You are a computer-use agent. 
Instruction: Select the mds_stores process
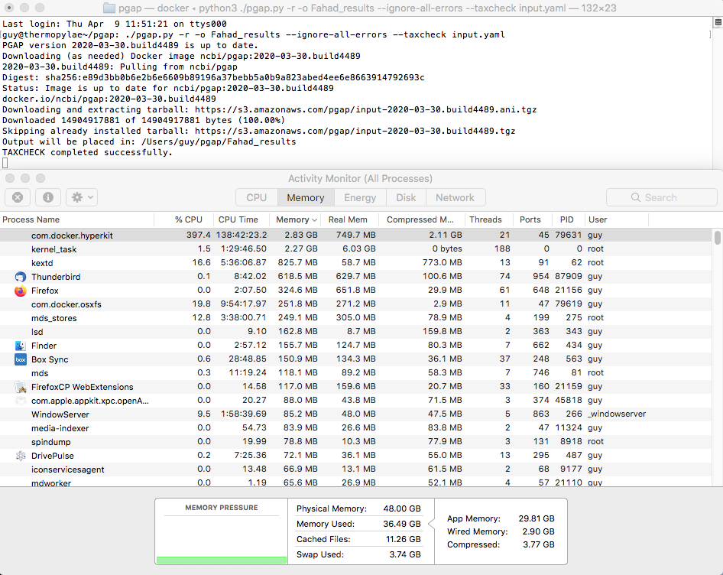pyautogui.click(x=355, y=318)
